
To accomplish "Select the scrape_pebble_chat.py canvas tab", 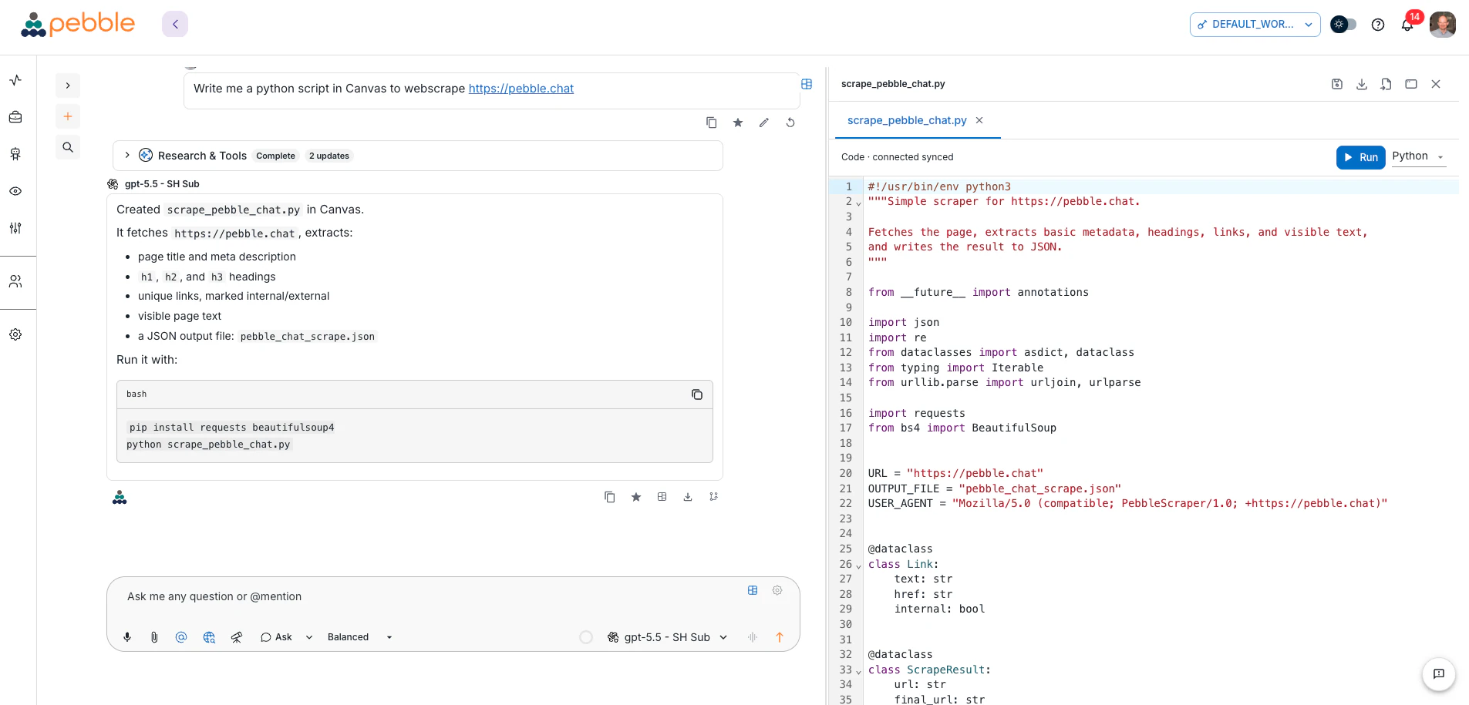I will [x=907, y=120].
